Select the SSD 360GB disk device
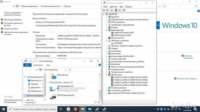This screenshot has width=200, height=112. point(118,43)
